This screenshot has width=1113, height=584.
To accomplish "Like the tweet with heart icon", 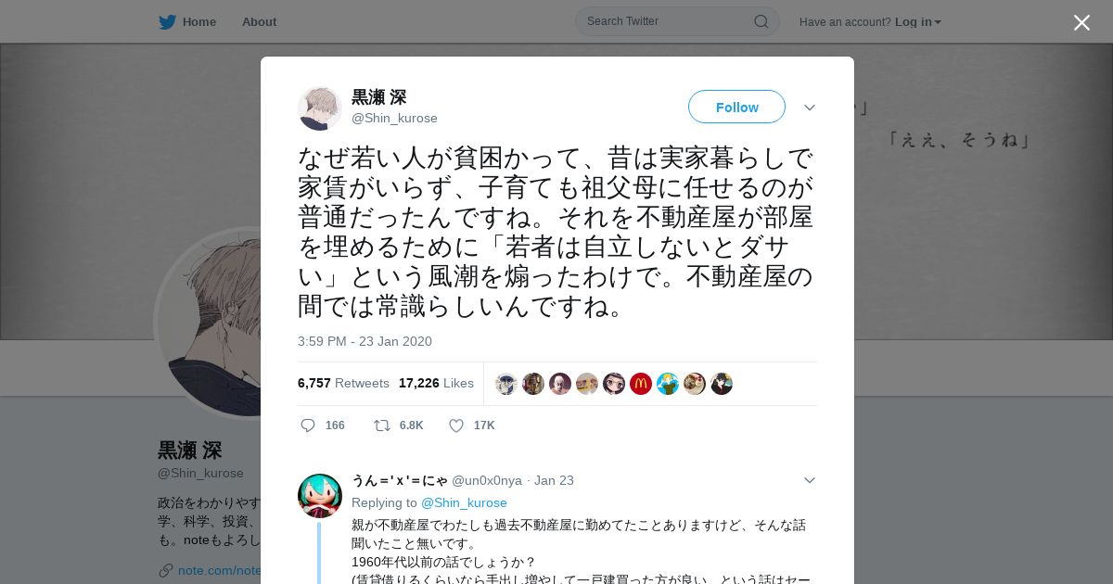I will pyautogui.click(x=456, y=425).
